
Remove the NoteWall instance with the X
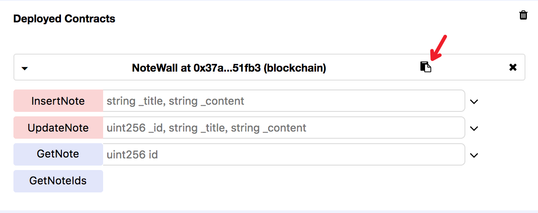click(x=513, y=68)
